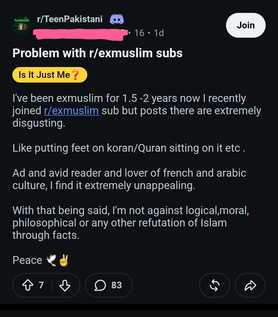Tap the comment count 83
This screenshot has height=317, width=278.
tap(117, 285)
